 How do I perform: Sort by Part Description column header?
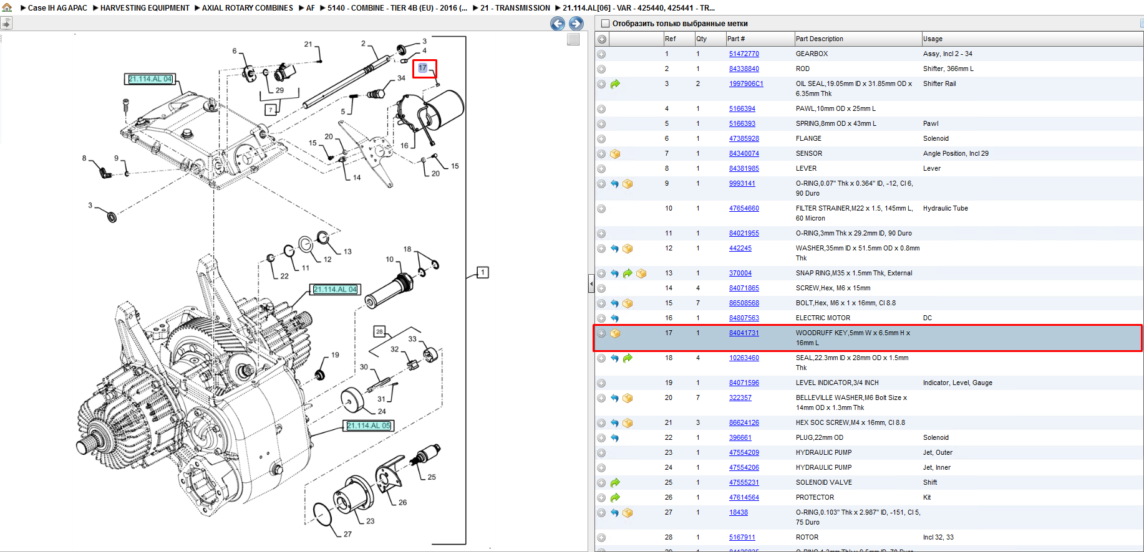[x=858, y=39]
